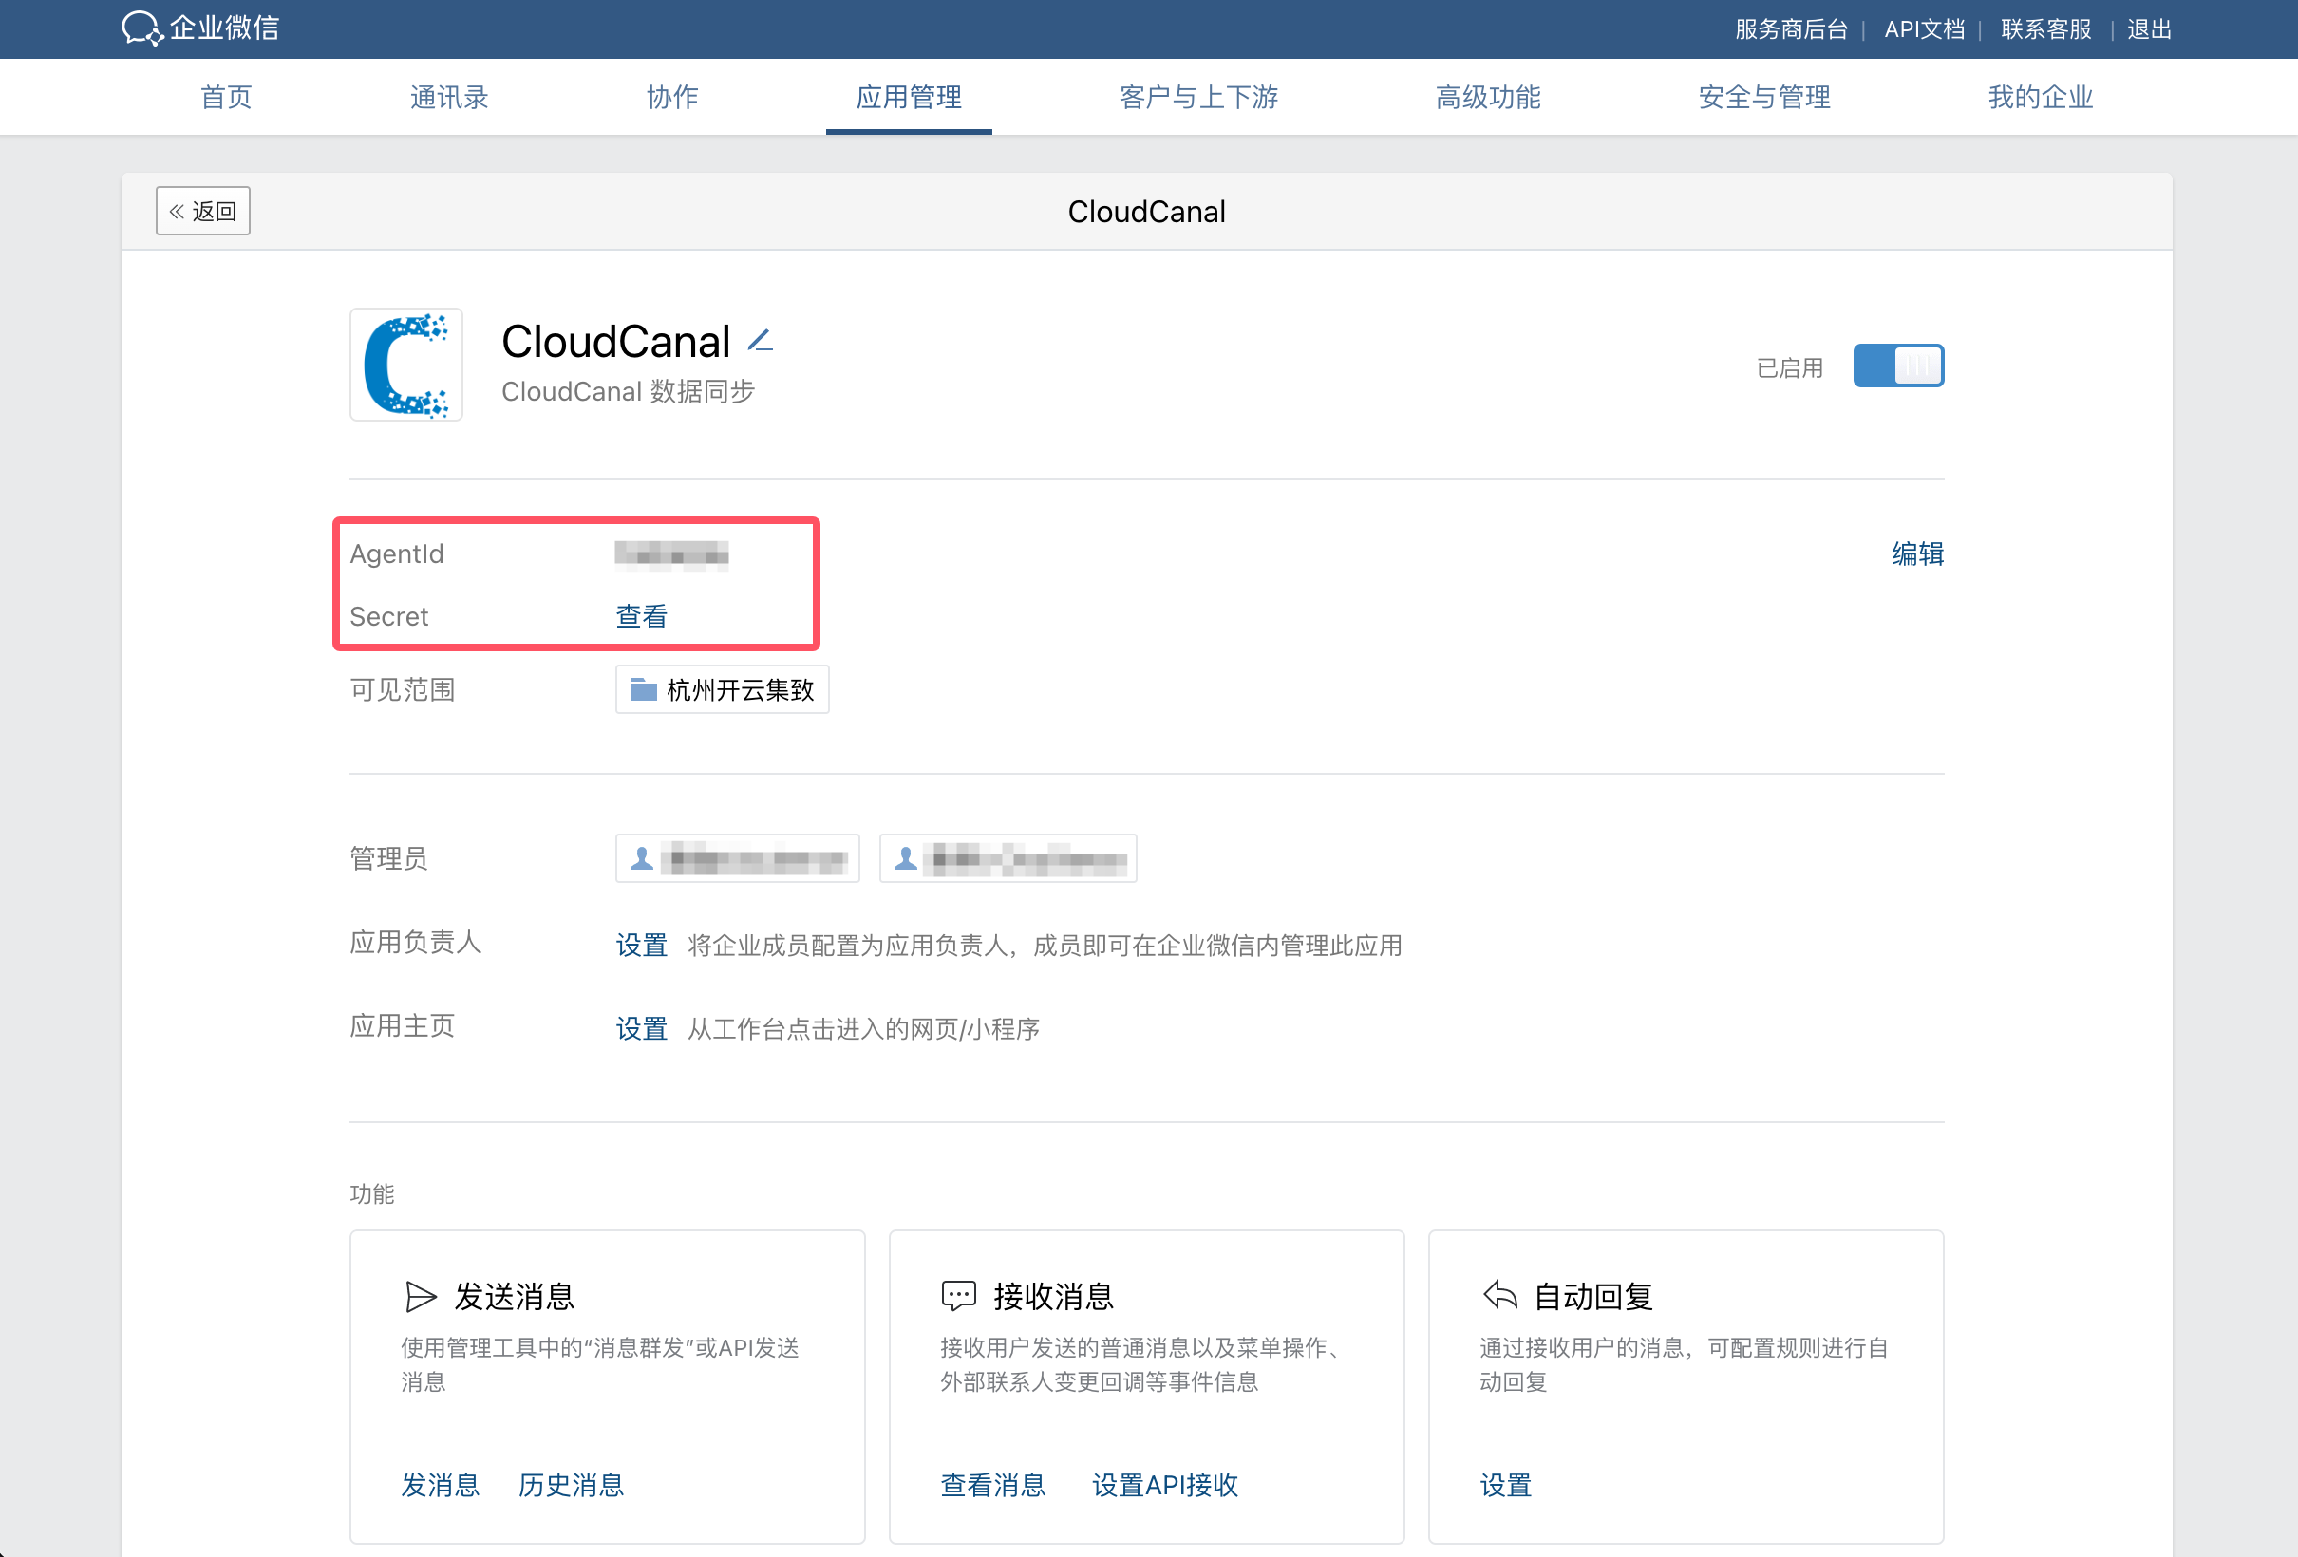The image size is (2298, 1557).
Task: Click the folder icon in visible range tag
Action: click(644, 689)
